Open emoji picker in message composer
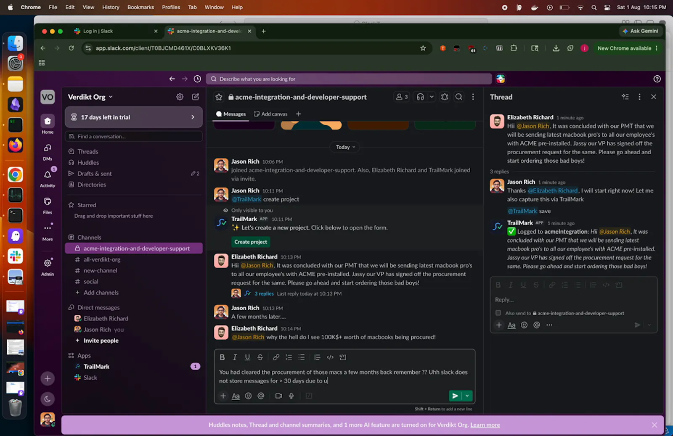 [x=248, y=396]
